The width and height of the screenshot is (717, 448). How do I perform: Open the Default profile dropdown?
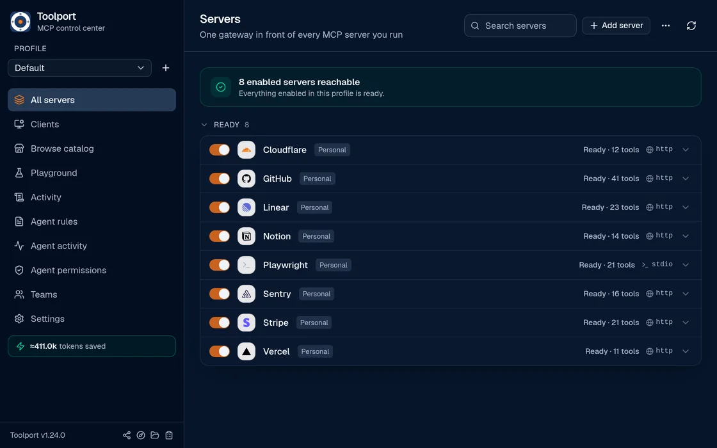click(x=79, y=68)
